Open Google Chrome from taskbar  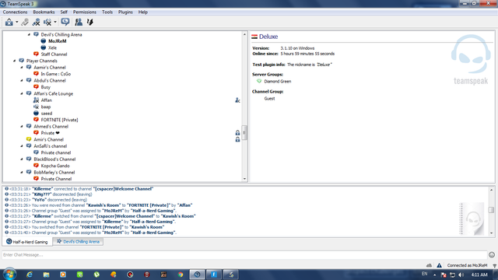(x=181, y=275)
